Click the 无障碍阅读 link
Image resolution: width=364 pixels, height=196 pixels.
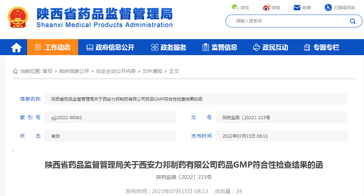pos(344,7)
